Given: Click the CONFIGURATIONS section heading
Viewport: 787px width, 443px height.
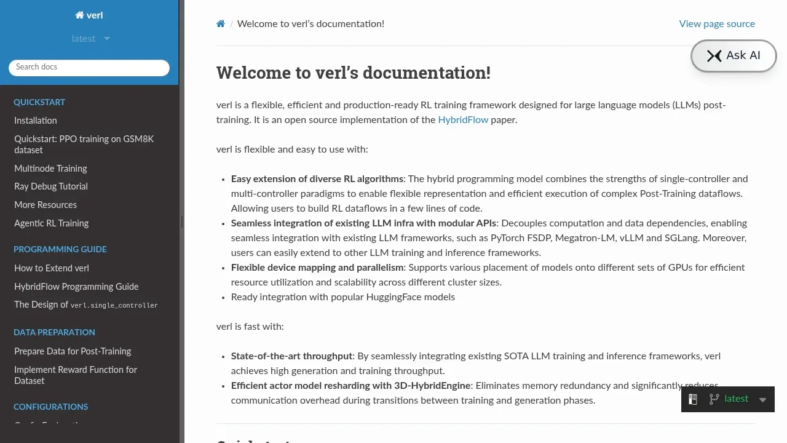Looking at the screenshot, I should [x=50, y=407].
